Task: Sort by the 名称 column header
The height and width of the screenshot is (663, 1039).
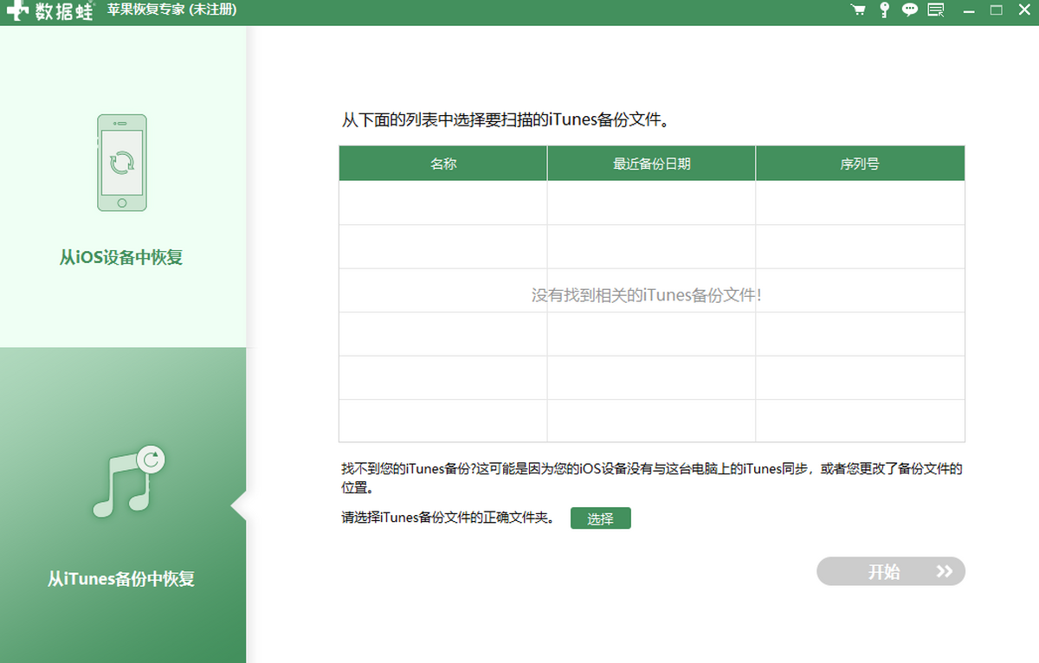Action: tap(443, 164)
